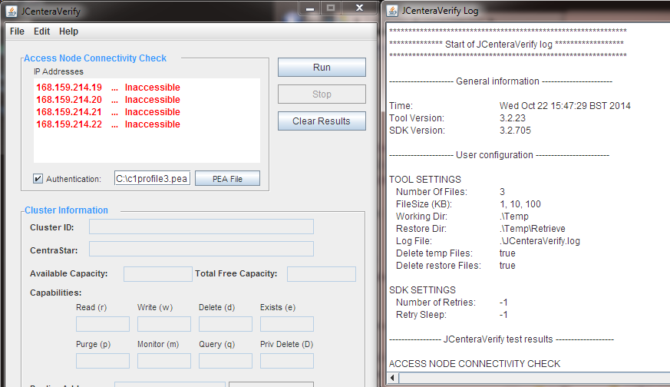
Task: Click the Available Capacity field
Action: coord(157,274)
